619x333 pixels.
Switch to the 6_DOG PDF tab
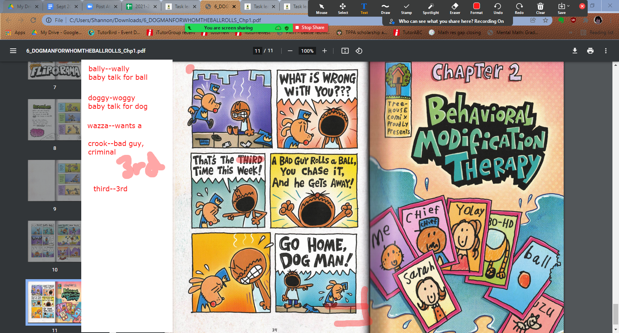pos(221,6)
